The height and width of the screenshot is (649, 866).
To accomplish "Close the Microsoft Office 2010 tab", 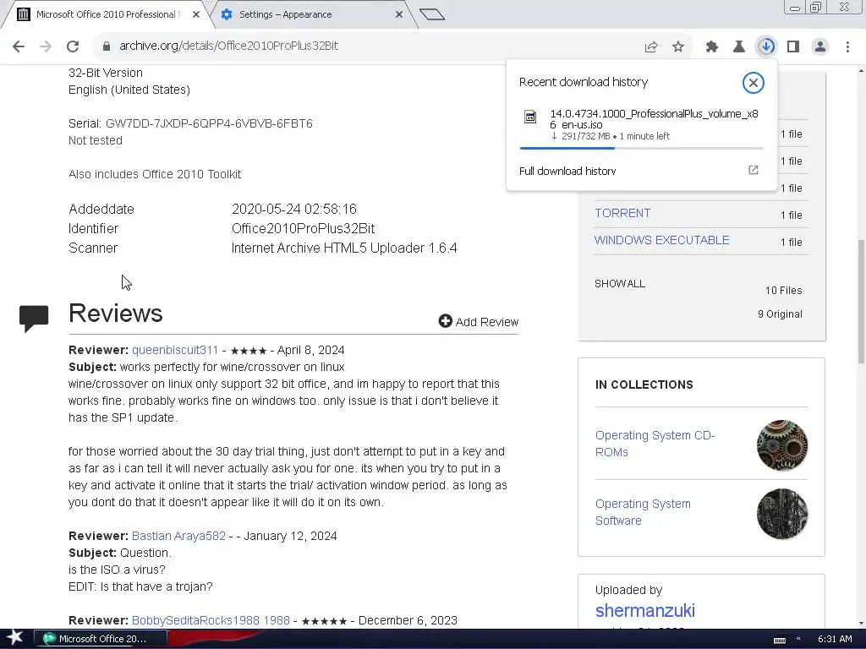I will [196, 15].
